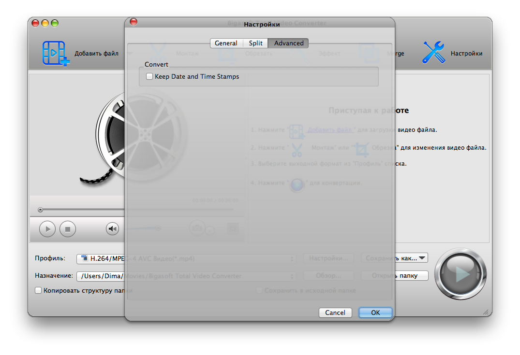Cancel the settings dialog
The height and width of the screenshot is (355, 520).
[335, 312]
